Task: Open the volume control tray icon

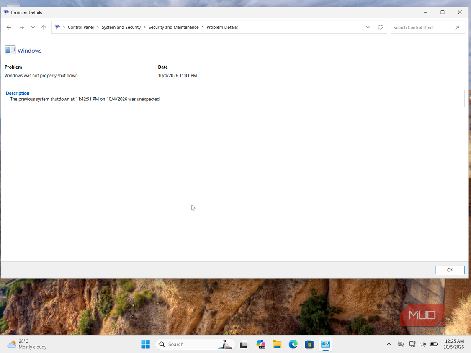Action: coord(422,344)
